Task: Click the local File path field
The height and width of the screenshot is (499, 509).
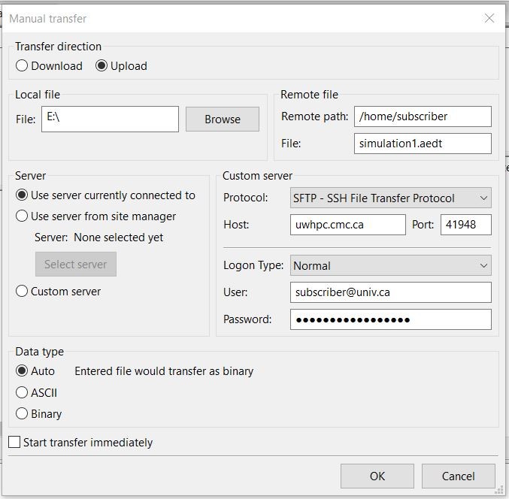Action: (x=110, y=119)
